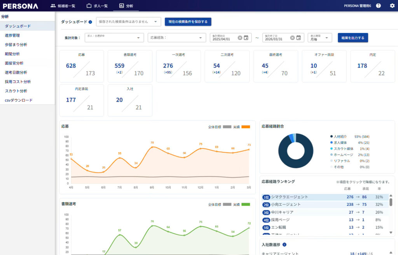Click the 書類選考 card showing 559
This screenshot has width=398, height=255.
(130, 66)
